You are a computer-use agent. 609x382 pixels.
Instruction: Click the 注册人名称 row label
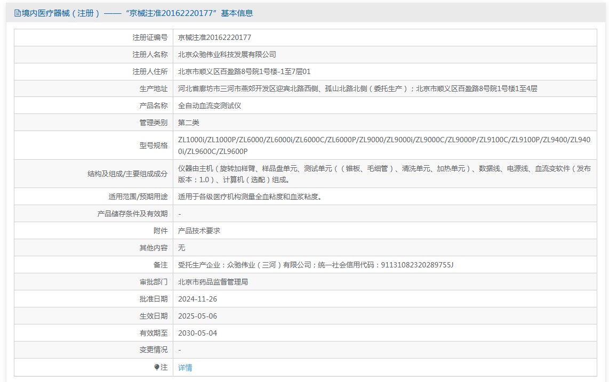[x=150, y=55]
